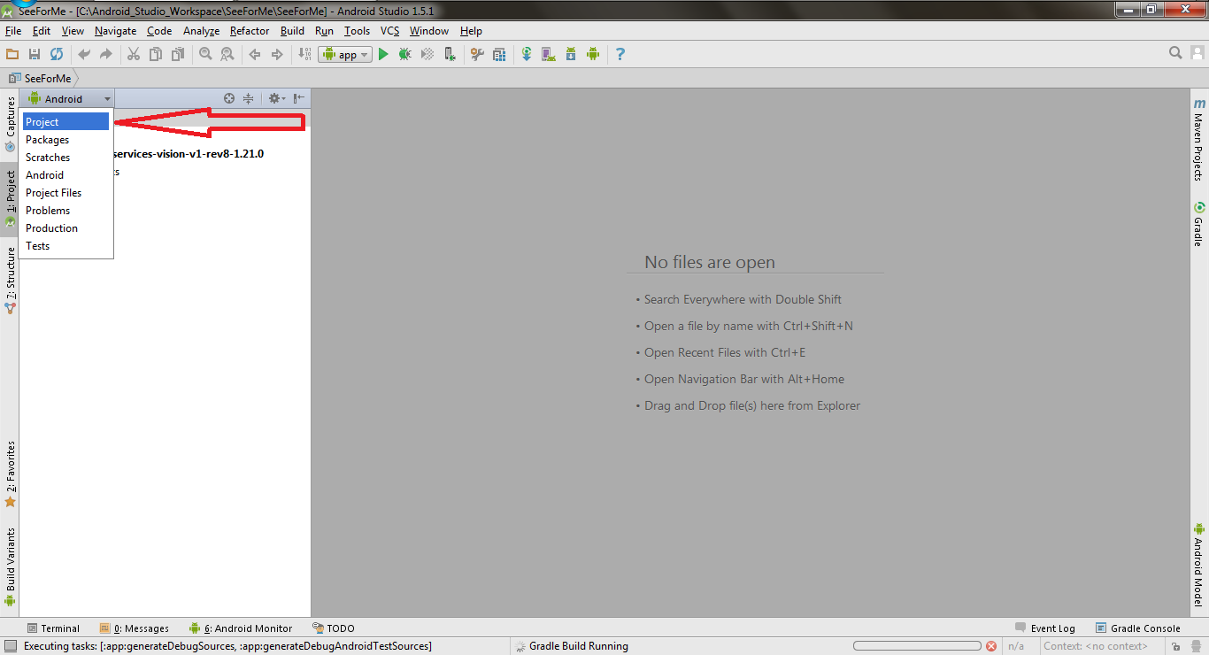Open the Favorites side tab
Screen dimensions: 1209x655
click(x=10, y=474)
